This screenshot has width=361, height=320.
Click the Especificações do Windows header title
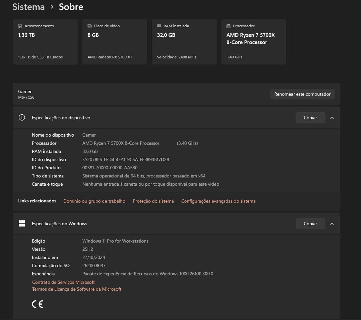point(60,224)
